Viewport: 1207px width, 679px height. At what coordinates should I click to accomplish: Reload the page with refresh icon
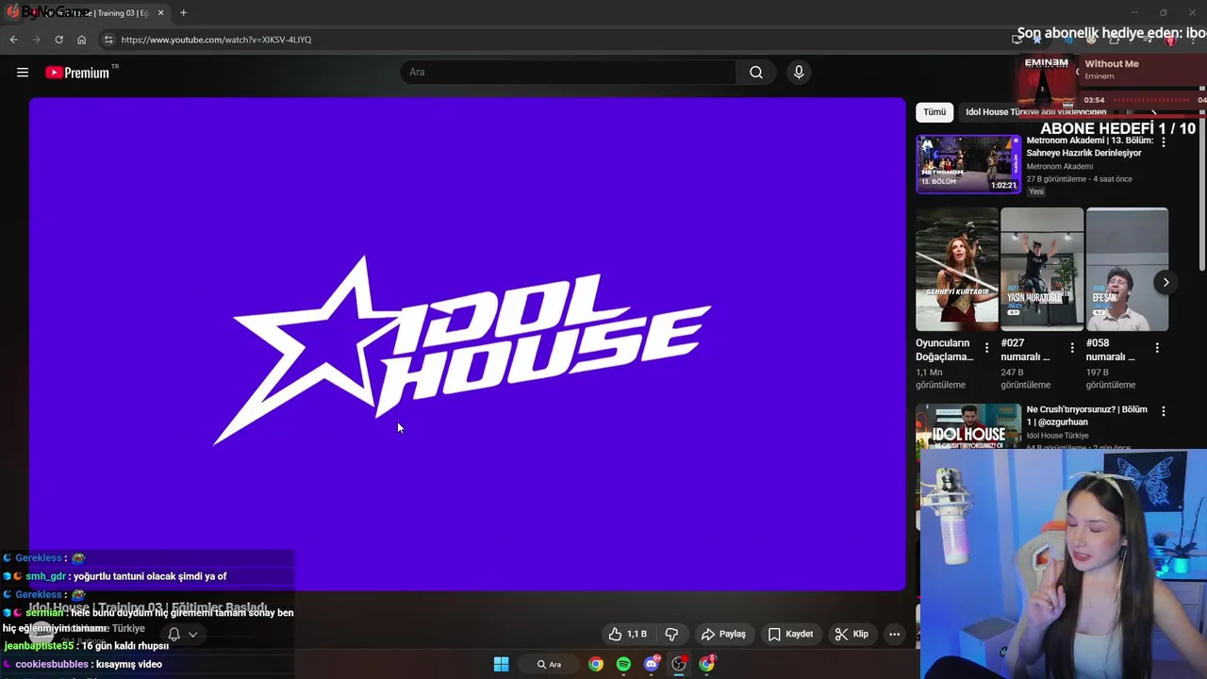pos(58,40)
